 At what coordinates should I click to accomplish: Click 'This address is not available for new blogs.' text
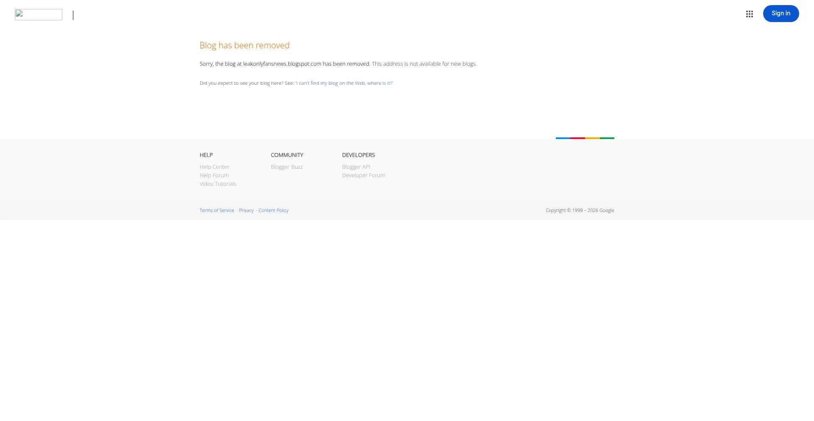[x=424, y=64]
